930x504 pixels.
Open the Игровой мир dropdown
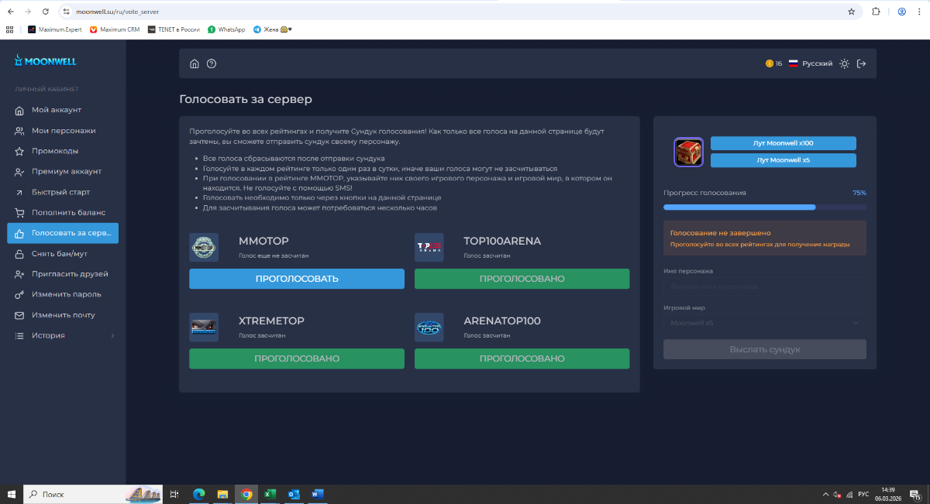(764, 323)
